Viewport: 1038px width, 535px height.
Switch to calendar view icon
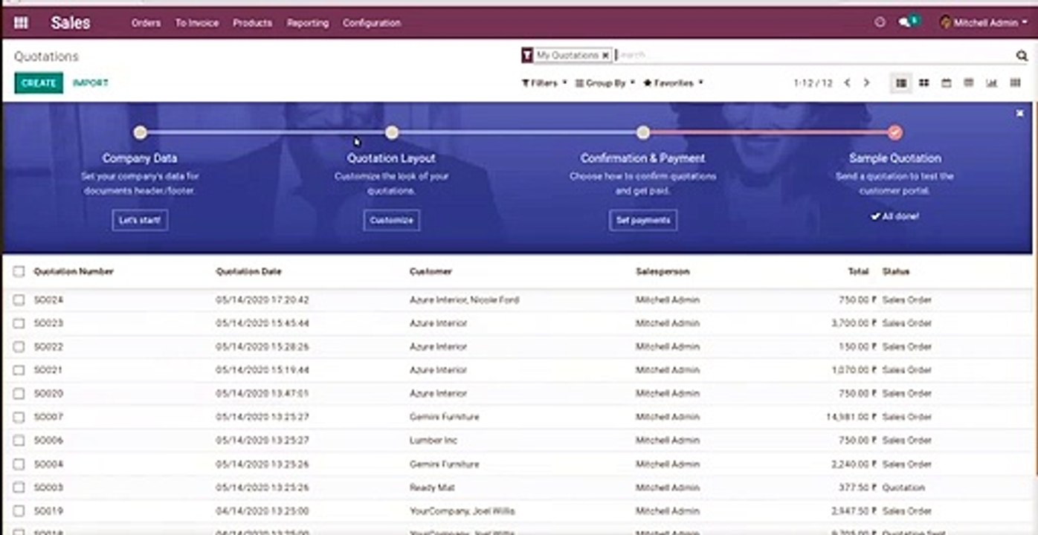[946, 83]
